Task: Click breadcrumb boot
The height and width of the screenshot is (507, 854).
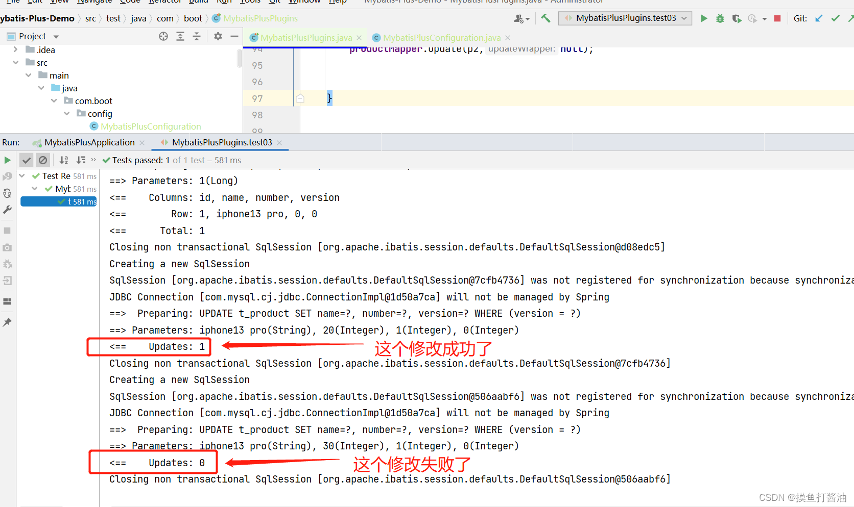Action: (193, 18)
